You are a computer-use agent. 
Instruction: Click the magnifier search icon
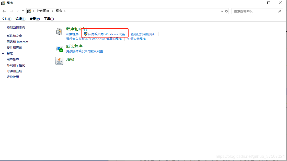(x=279, y=11)
